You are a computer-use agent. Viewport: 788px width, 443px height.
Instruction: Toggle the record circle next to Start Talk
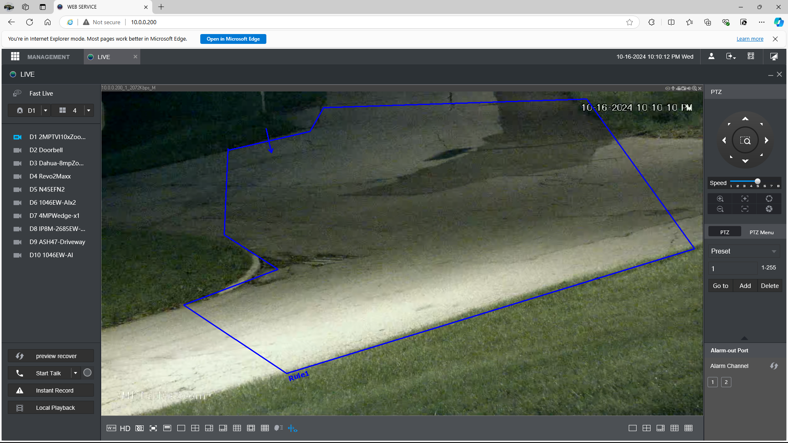(87, 373)
